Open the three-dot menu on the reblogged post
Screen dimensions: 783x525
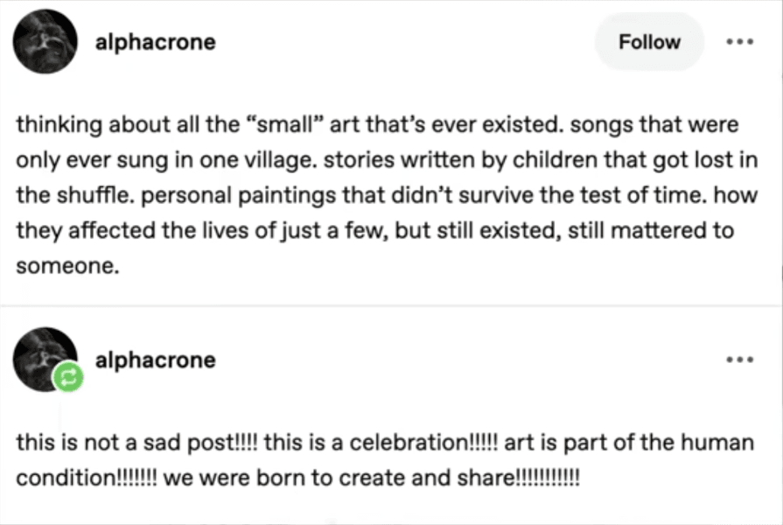738,359
